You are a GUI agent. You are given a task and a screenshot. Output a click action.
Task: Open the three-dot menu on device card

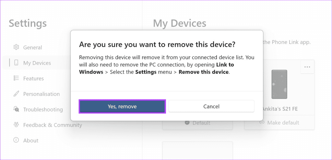pyautogui.click(x=307, y=67)
